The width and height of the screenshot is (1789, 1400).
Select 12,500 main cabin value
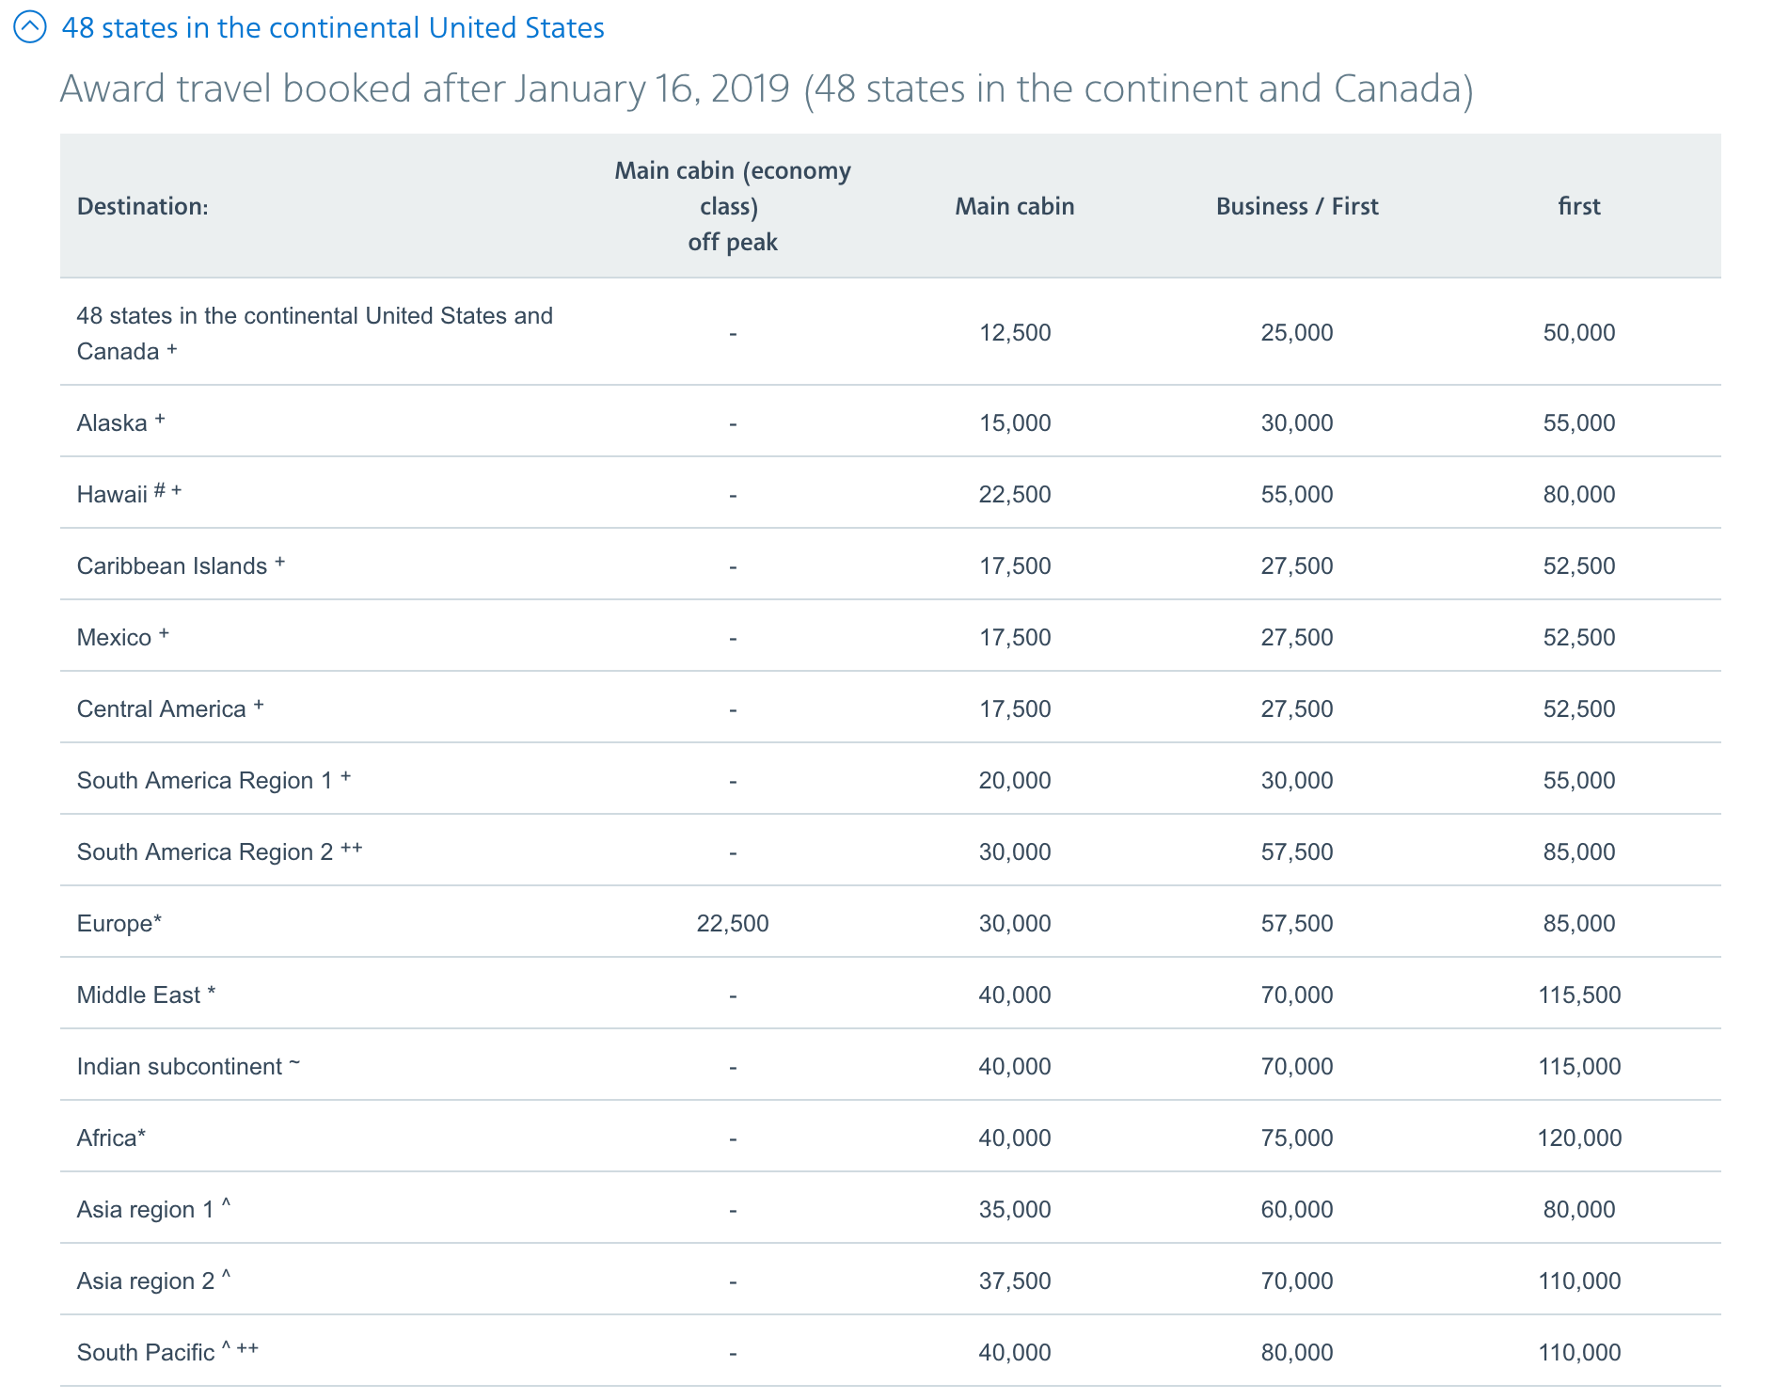click(x=1015, y=332)
